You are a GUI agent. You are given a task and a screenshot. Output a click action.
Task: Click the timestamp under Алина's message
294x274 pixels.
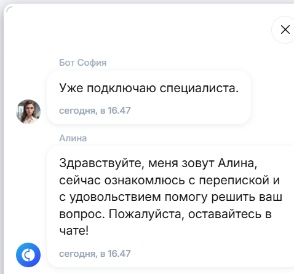point(95,254)
